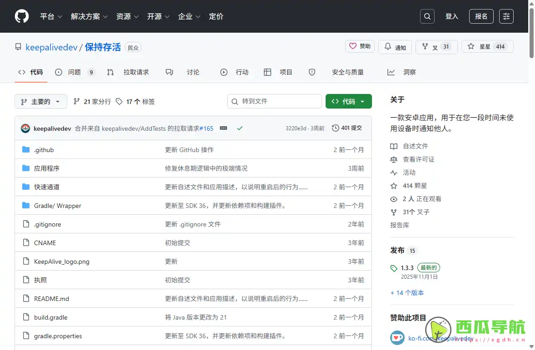
Task: Click commit message 将 Java 版本更改为 21
Action: click(196, 317)
